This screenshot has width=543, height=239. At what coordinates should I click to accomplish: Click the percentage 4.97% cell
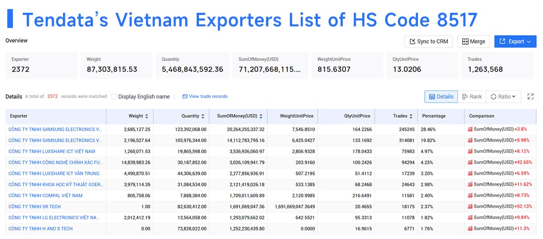click(427, 151)
